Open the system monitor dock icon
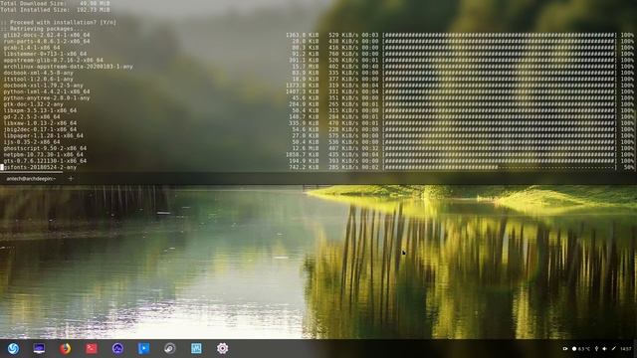 click(x=117, y=348)
